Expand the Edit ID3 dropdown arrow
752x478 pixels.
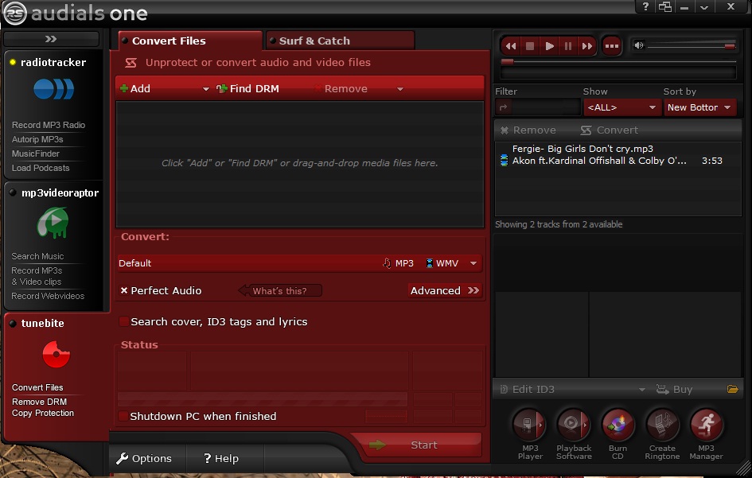click(641, 390)
